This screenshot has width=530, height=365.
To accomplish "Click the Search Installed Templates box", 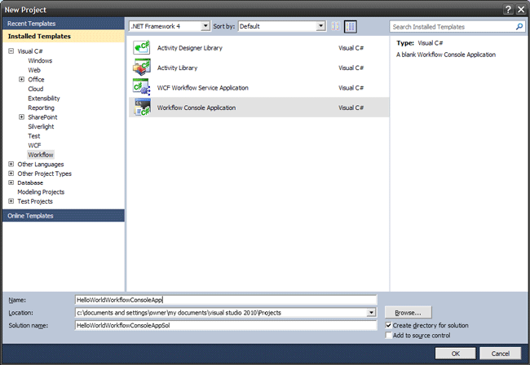I will pyautogui.click(x=453, y=27).
